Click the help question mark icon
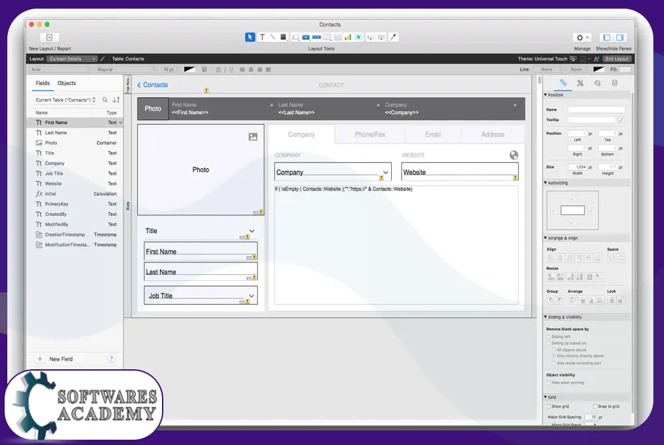664x445 pixels. pyautogui.click(x=111, y=359)
